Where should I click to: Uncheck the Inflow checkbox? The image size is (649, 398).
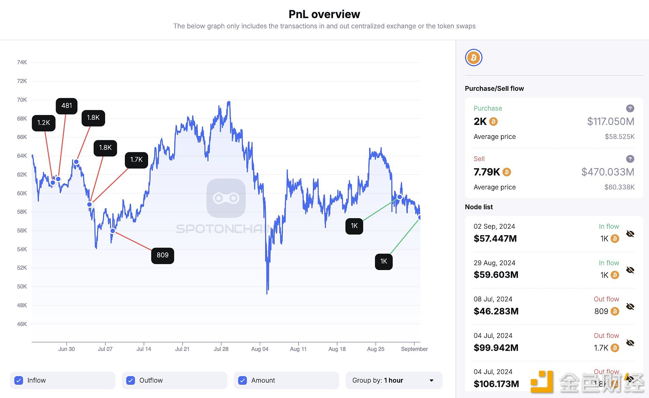(19, 380)
